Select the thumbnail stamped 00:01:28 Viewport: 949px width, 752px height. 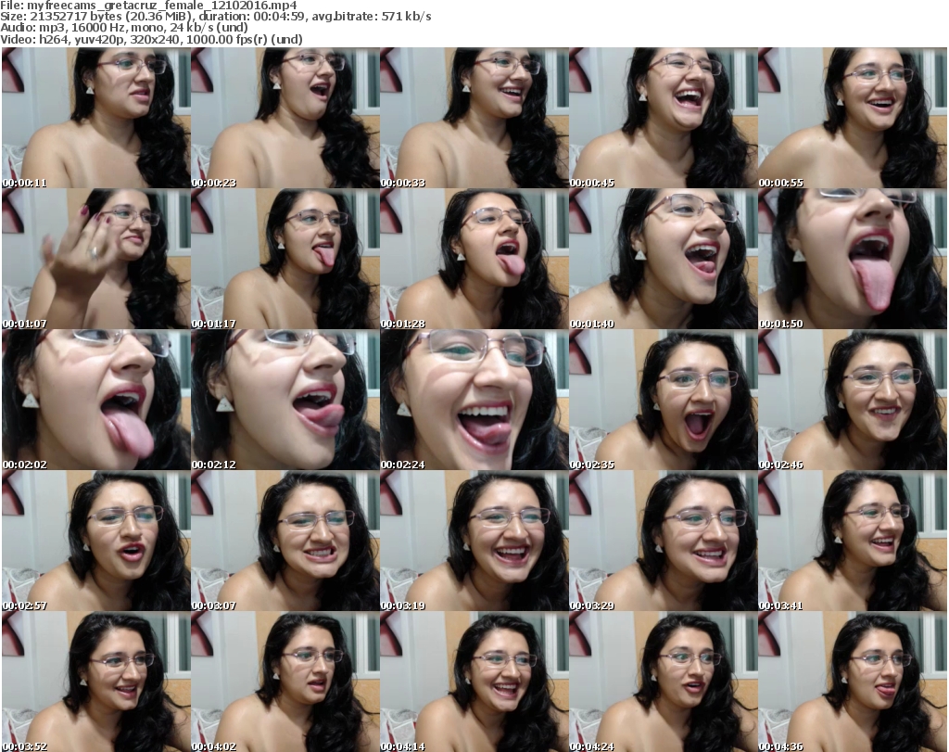(x=474, y=259)
